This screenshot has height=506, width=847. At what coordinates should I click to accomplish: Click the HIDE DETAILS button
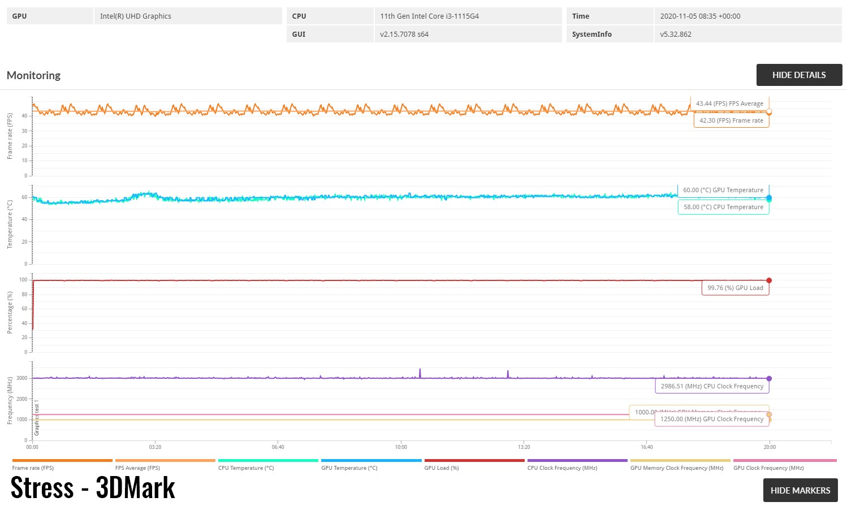coord(799,75)
